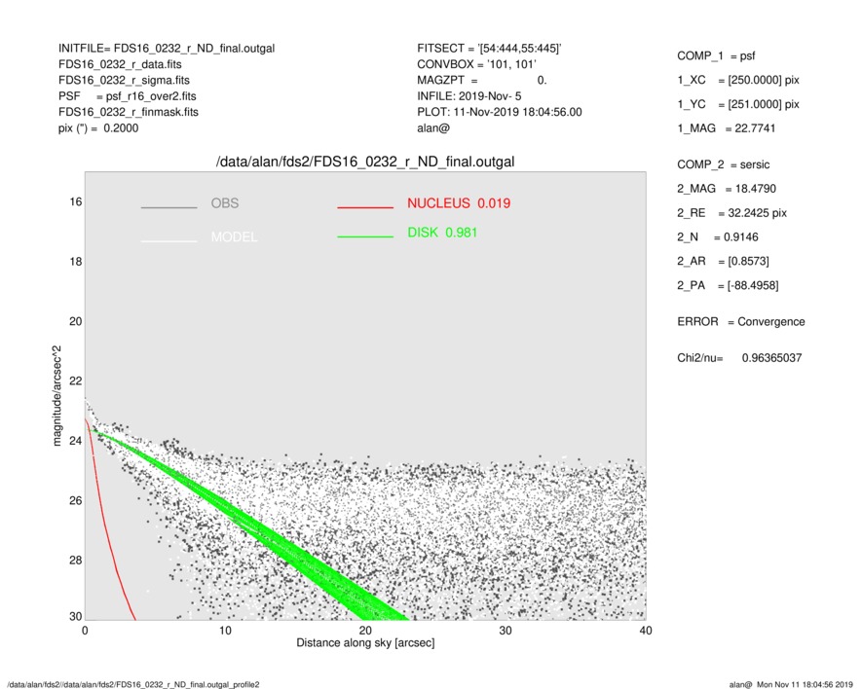Viewport: 862px width, 689px height.
Task: Click the ERROR = Convergence line
Action: coord(741,322)
